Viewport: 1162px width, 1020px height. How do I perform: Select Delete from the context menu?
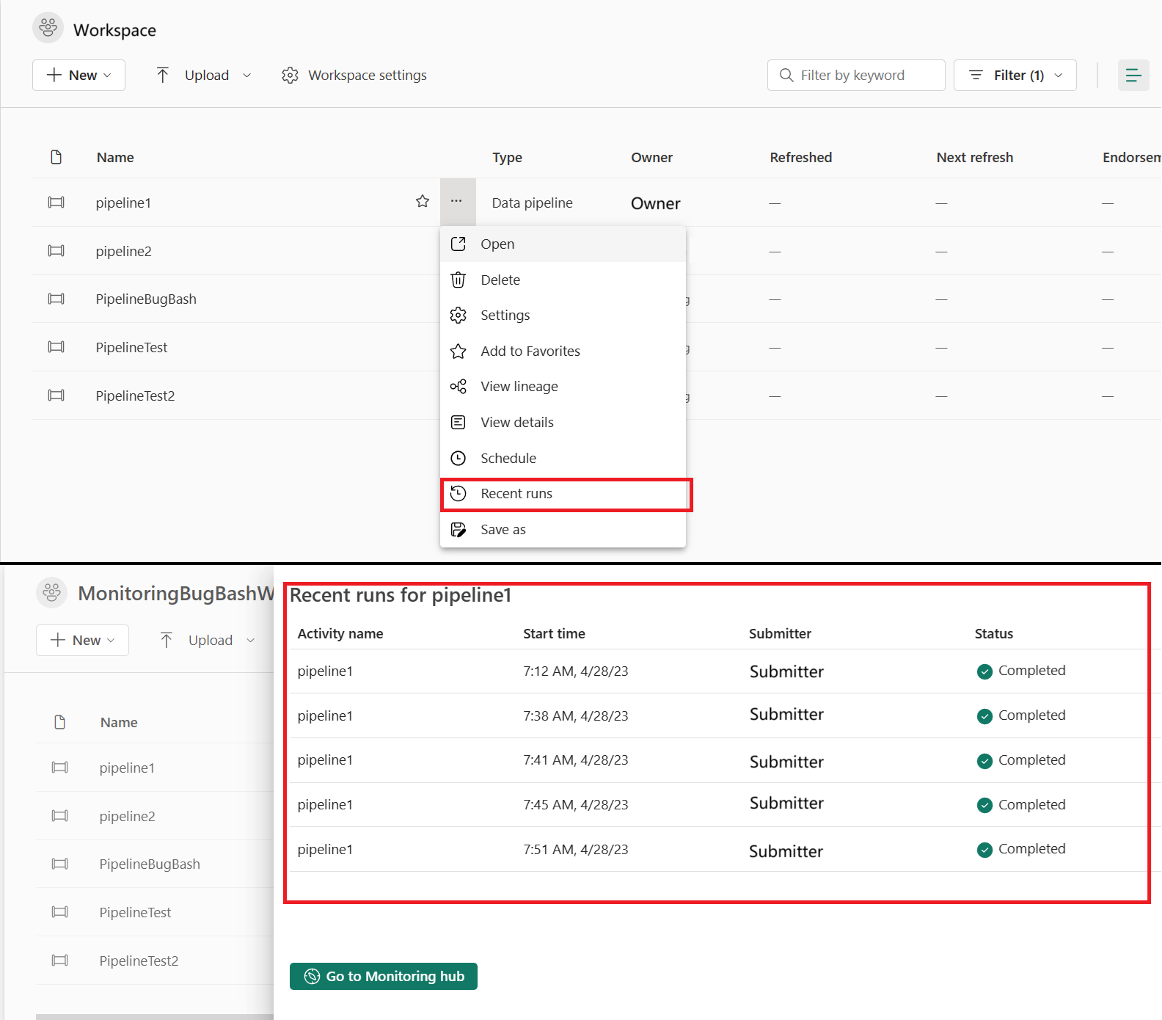click(500, 280)
